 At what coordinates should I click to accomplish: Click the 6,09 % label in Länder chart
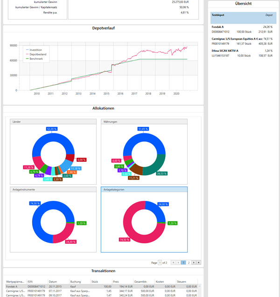[x=81, y=160]
